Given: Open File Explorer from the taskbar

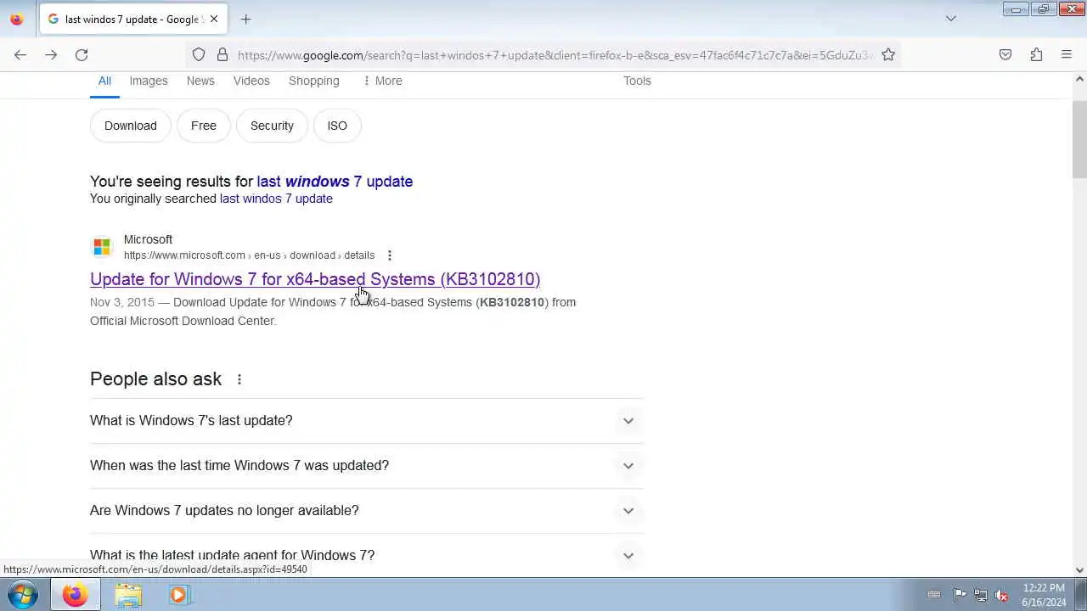Looking at the screenshot, I should pyautogui.click(x=128, y=595).
